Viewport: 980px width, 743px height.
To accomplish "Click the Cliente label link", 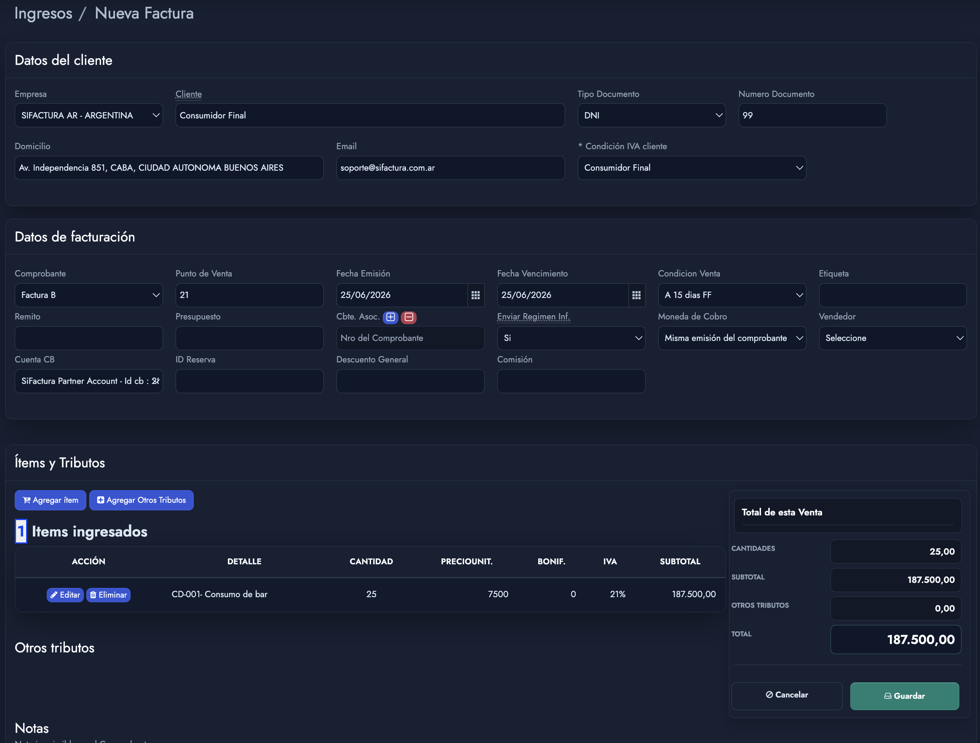I will point(188,94).
